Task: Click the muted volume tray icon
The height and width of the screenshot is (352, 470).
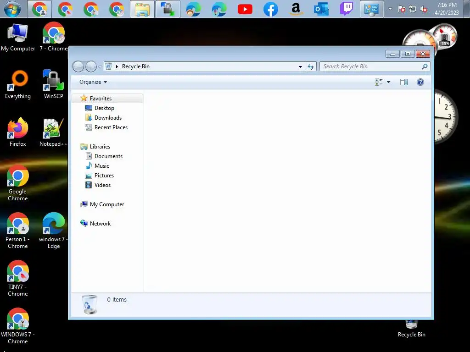Action: tap(424, 9)
